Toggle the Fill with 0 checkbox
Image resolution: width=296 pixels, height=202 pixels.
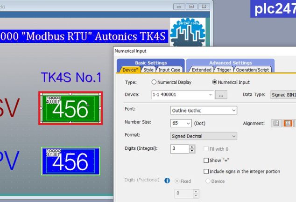click(206, 149)
